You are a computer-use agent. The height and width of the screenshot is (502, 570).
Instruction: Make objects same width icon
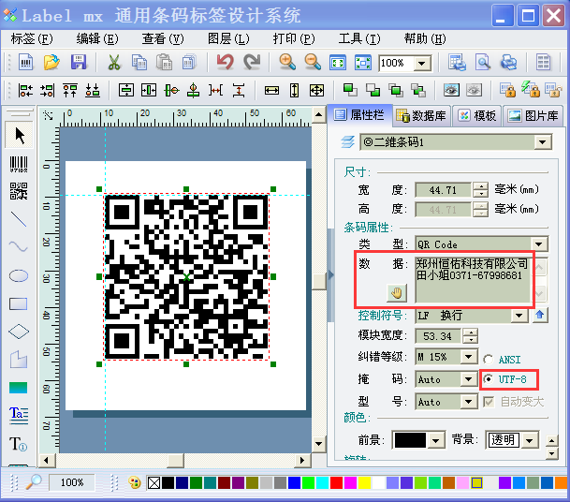tap(272, 90)
